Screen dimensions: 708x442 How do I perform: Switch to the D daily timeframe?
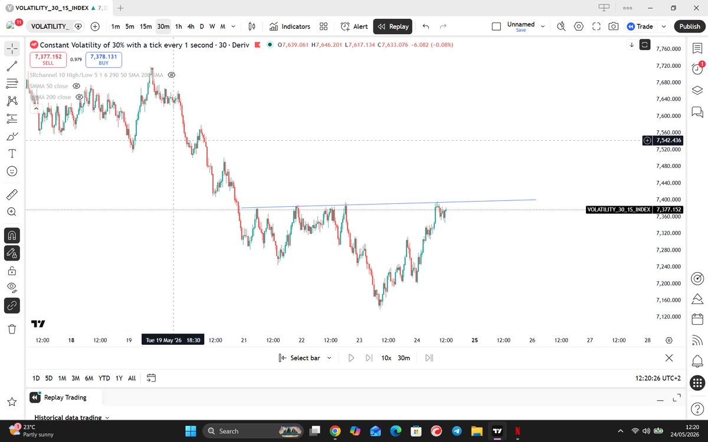(x=202, y=27)
